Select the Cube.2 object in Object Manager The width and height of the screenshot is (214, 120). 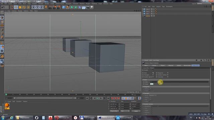tap(147, 9)
